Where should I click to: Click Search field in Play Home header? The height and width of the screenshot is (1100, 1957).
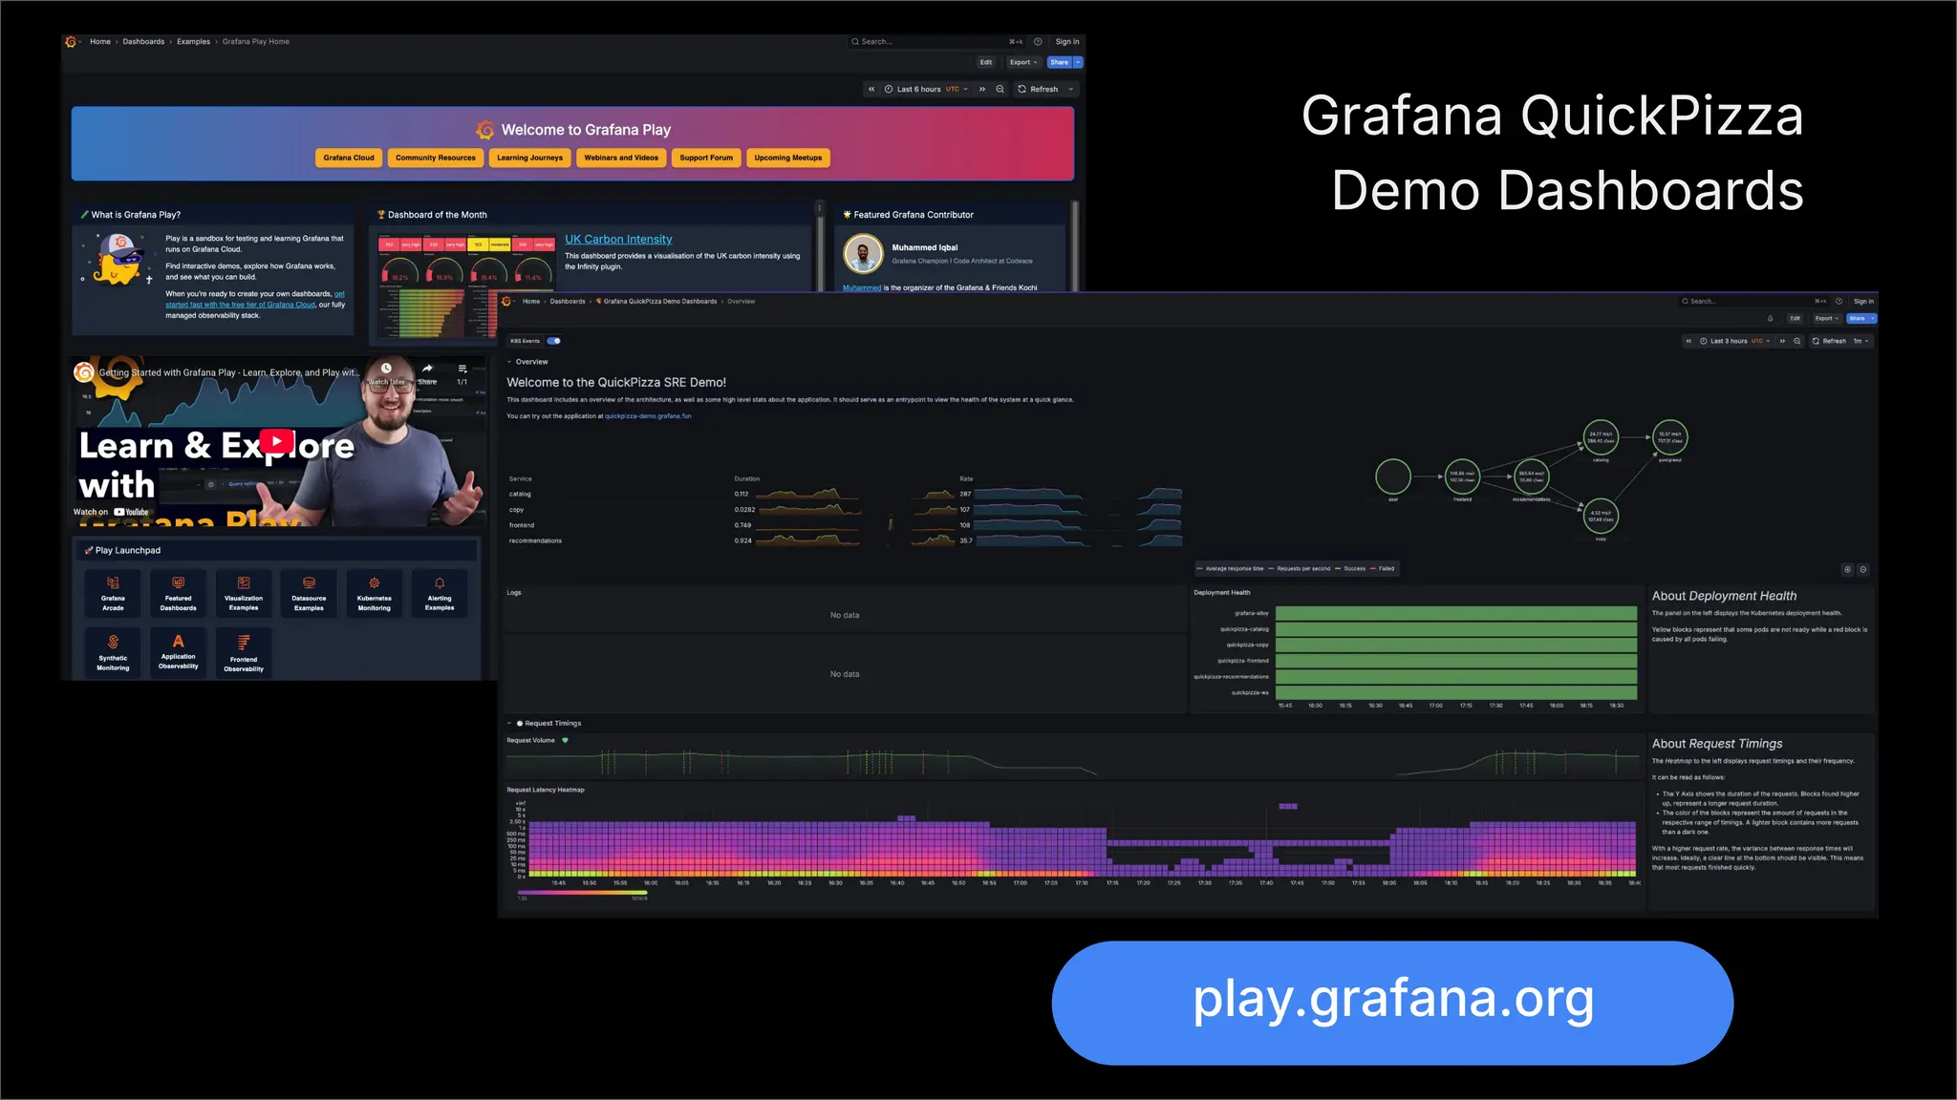coord(938,41)
